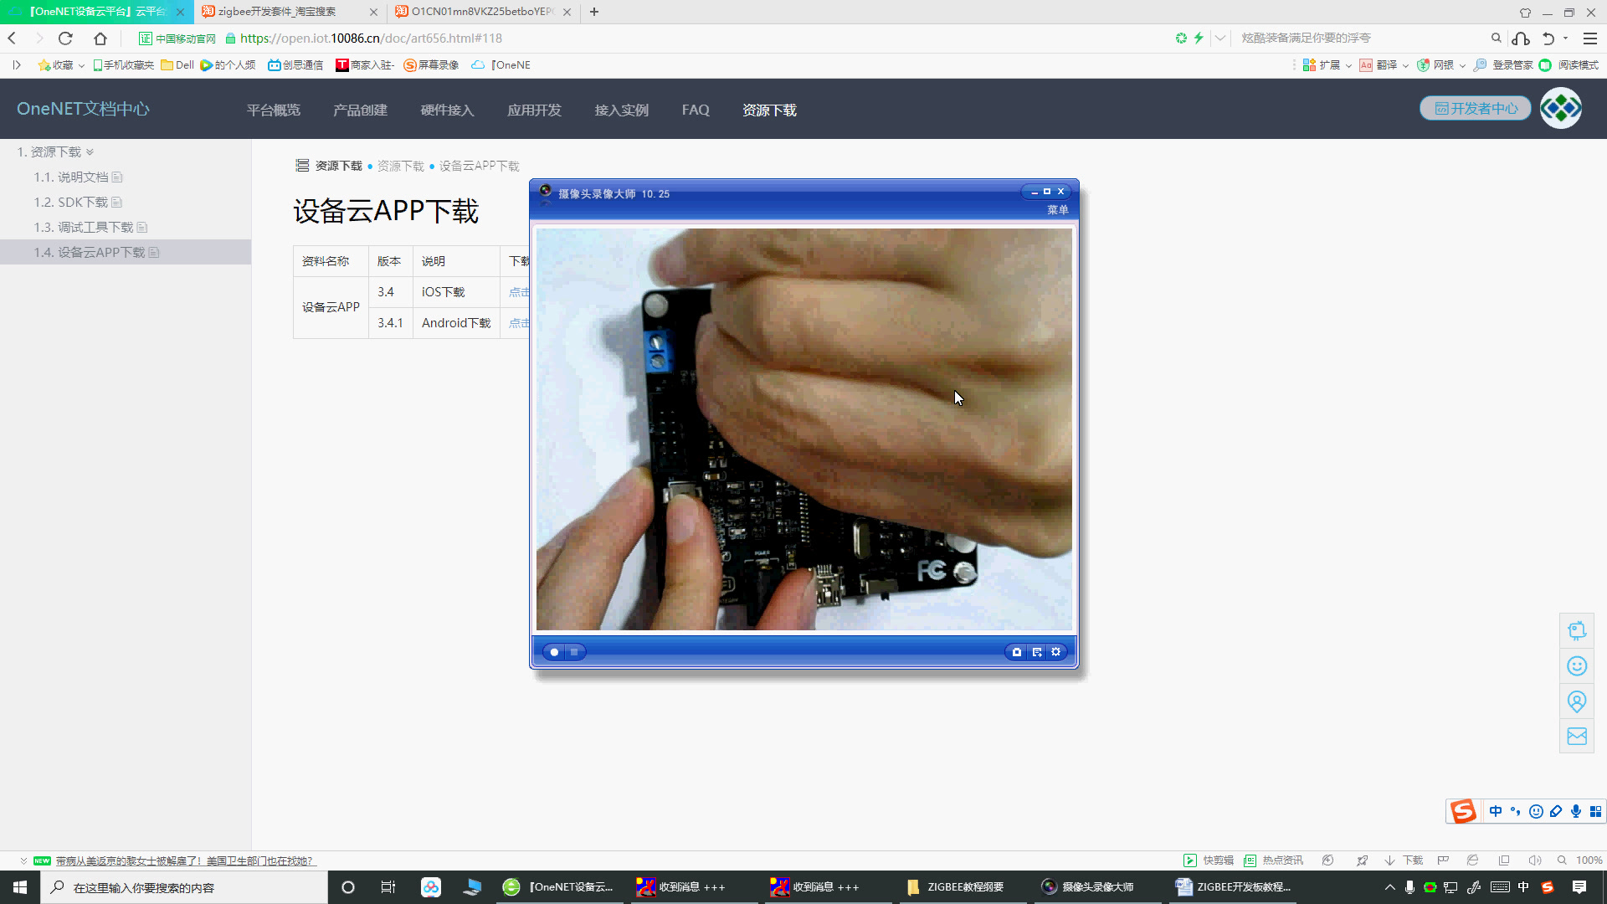Click the stop recording square button

574,652
